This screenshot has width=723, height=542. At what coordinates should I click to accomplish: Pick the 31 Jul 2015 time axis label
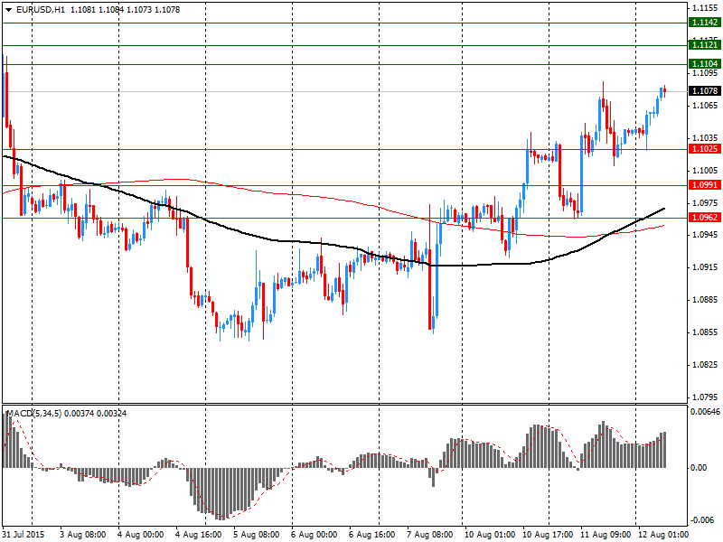23,535
